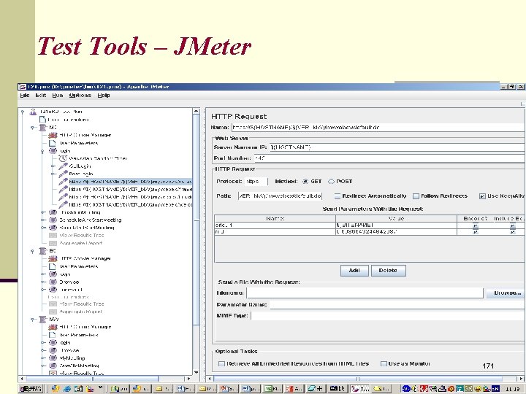The height and width of the screenshot is (394, 526).
Task: Click the Protocol field
Action: click(x=256, y=181)
